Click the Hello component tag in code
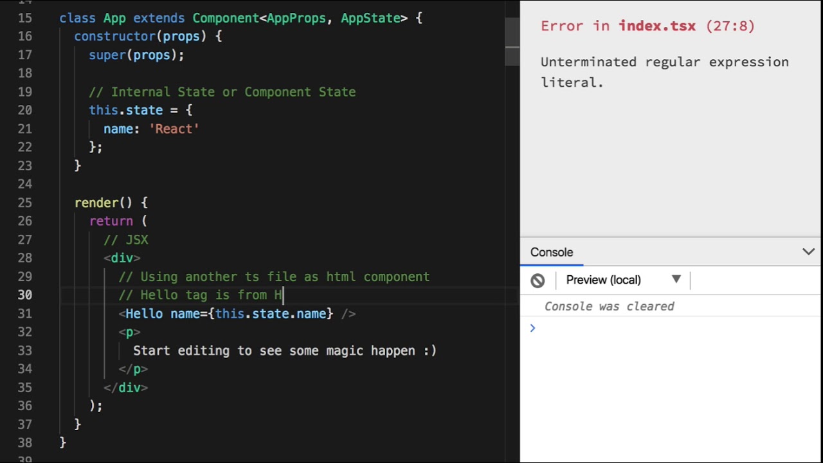Viewport: 823px width, 463px height. [144, 313]
